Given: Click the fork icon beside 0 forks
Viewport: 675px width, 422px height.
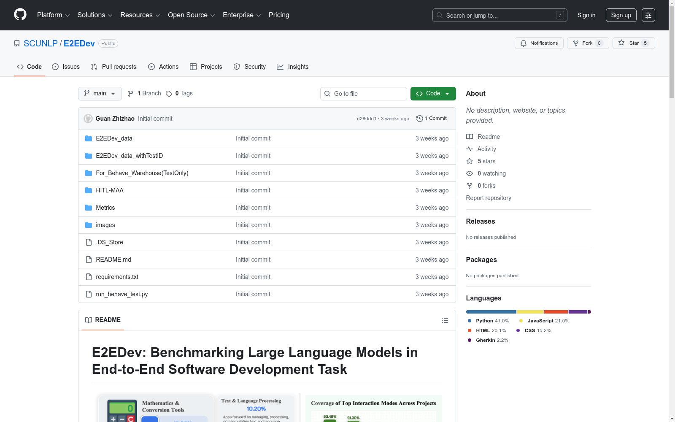Looking at the screenshot, I should 470,186.
